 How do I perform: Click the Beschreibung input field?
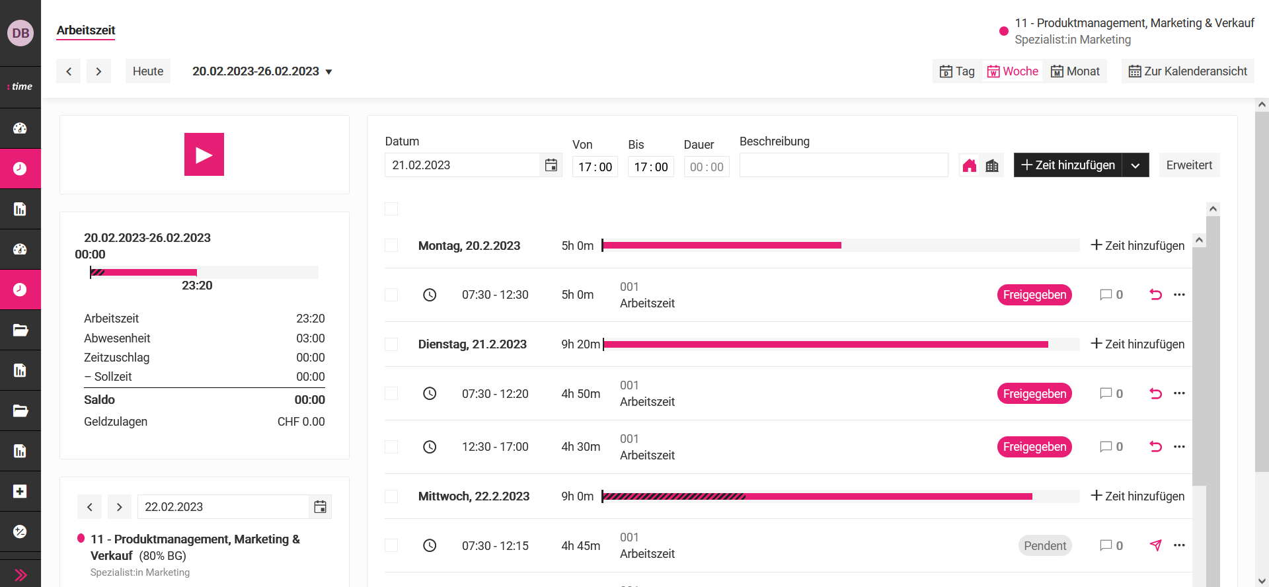coord(843,165)
